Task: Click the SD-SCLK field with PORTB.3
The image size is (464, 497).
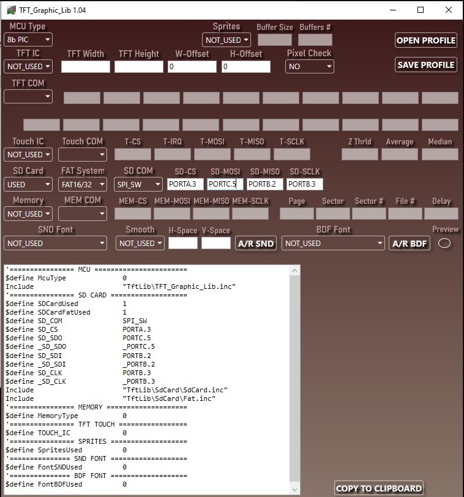Action: point(305,184)
